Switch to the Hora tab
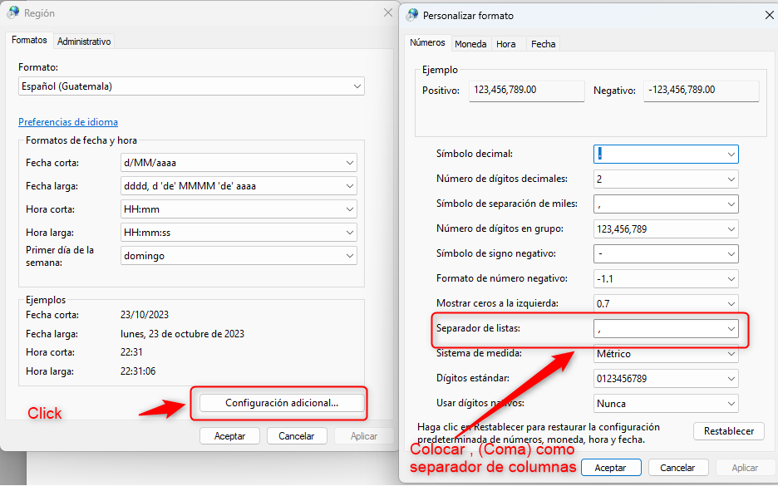 (x=507, y=44)
